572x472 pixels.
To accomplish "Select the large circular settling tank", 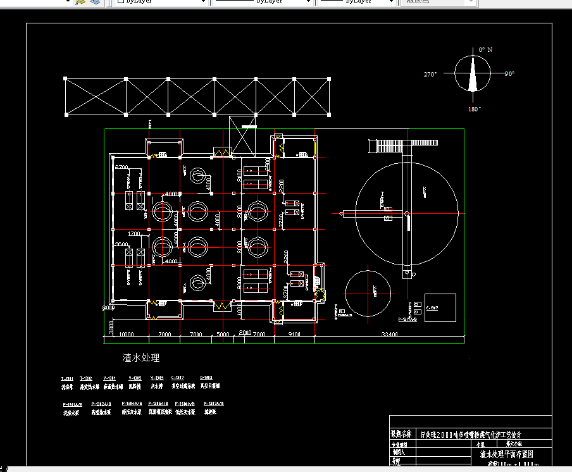I will tap(407, 214).
